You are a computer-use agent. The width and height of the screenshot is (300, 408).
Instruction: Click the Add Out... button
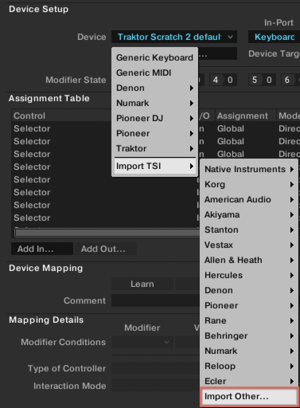pos(105,249)
